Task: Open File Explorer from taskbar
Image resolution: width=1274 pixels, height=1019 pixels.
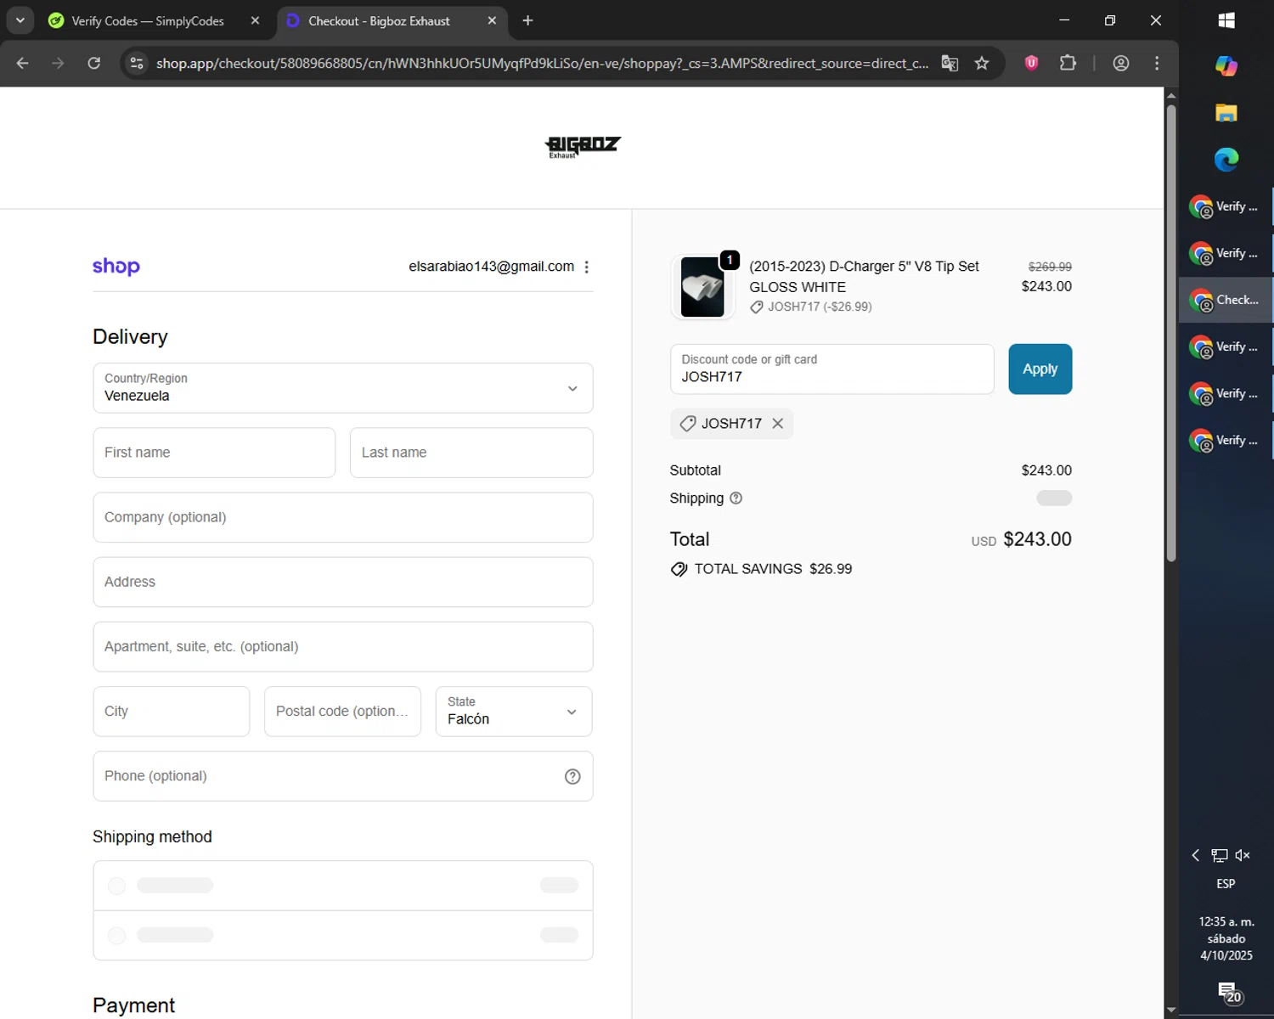Action: pyautogui.click(x=1226, y=113)
